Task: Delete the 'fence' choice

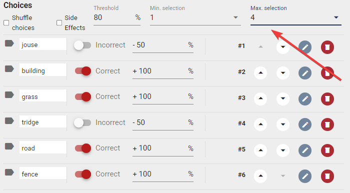Action: [x=327, y=176]
